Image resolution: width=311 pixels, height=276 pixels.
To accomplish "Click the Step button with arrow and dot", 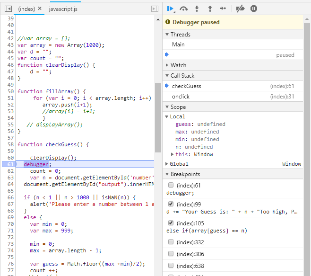I will point(223,9).
